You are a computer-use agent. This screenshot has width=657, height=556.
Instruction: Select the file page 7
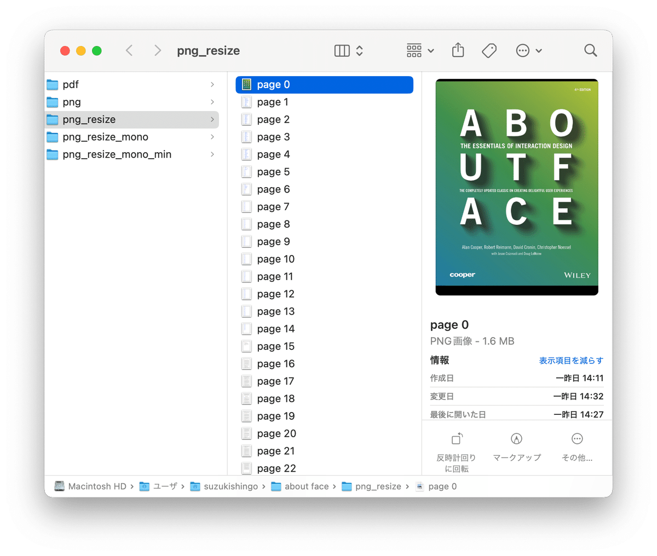coord(324,207)
